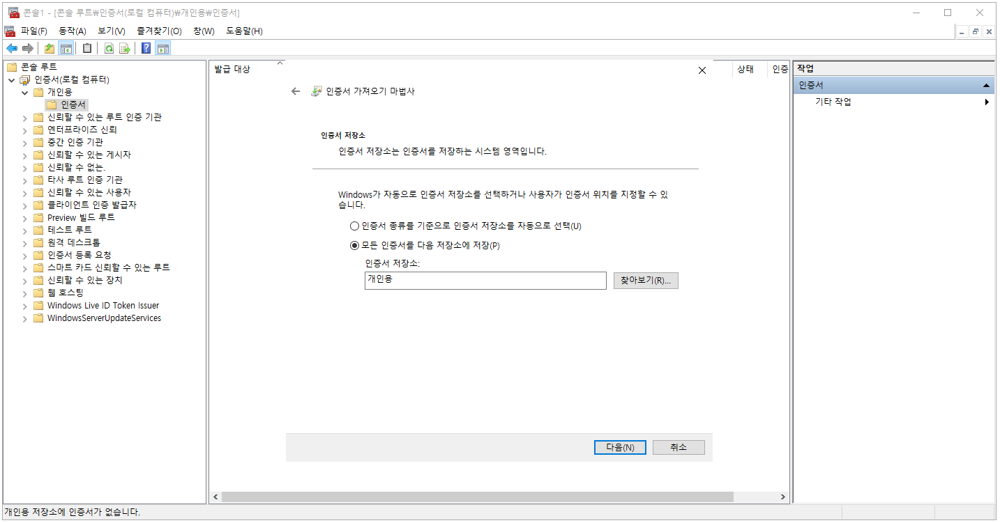The height and width of the screenshot is (523, 1000).
Task: Click the blue Back arrow in toolbar
Action: coord(12,48)
